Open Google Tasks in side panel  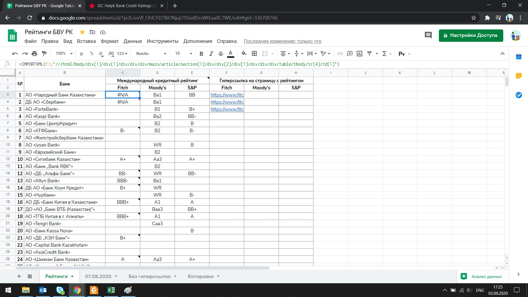click(x=519, y=95)
